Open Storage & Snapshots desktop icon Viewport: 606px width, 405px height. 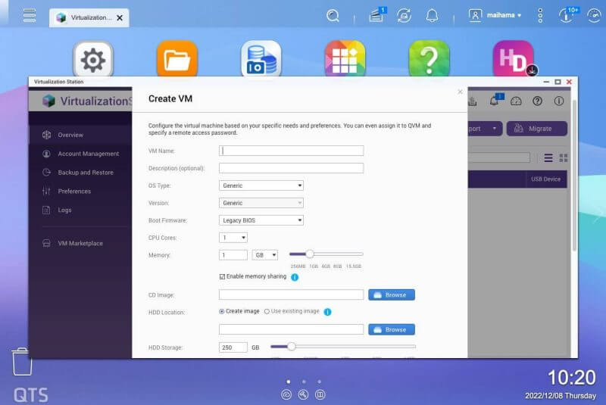[x=261, y=60]
